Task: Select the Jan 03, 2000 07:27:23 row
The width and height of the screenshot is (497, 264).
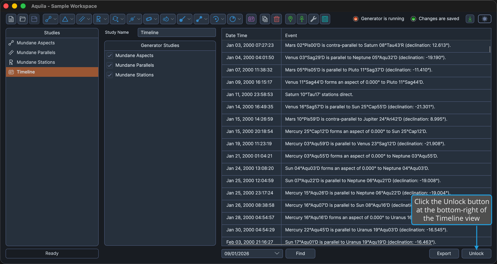Action: coord(356,45)
